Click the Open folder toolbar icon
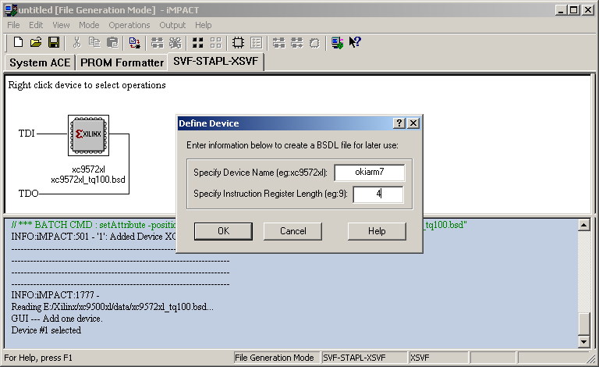 (x=36, y=42)
